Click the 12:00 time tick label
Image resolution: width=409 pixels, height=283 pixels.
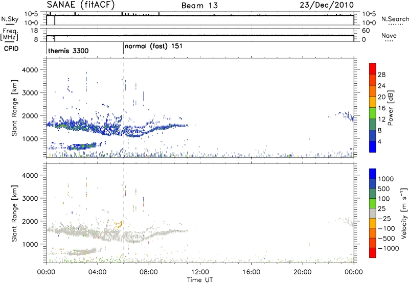200,272
